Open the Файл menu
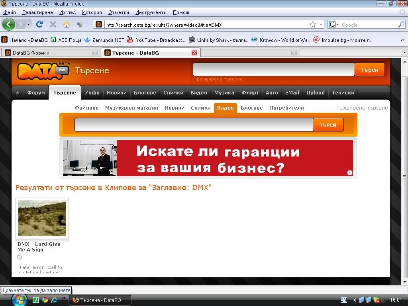This screenshot has height=306, width=408. (10, 12)
